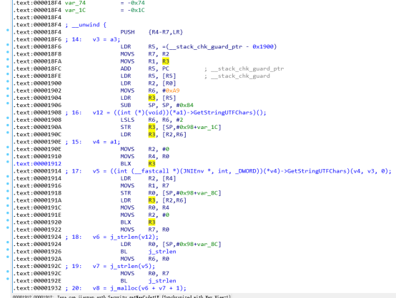Click the __unwind comment line

[x=86, y=25]
